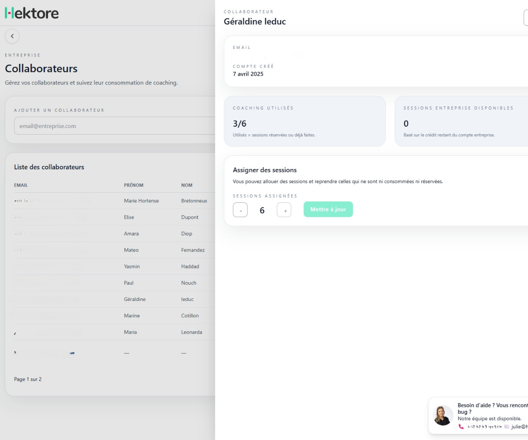Click the support agent avatar photo
Screen dimensions: 528x440
443,415
